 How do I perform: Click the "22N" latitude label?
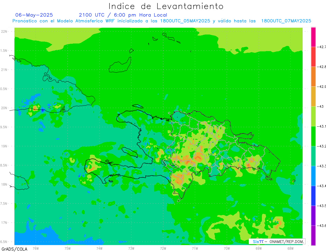pyautogui.click(x=4, y=32)
